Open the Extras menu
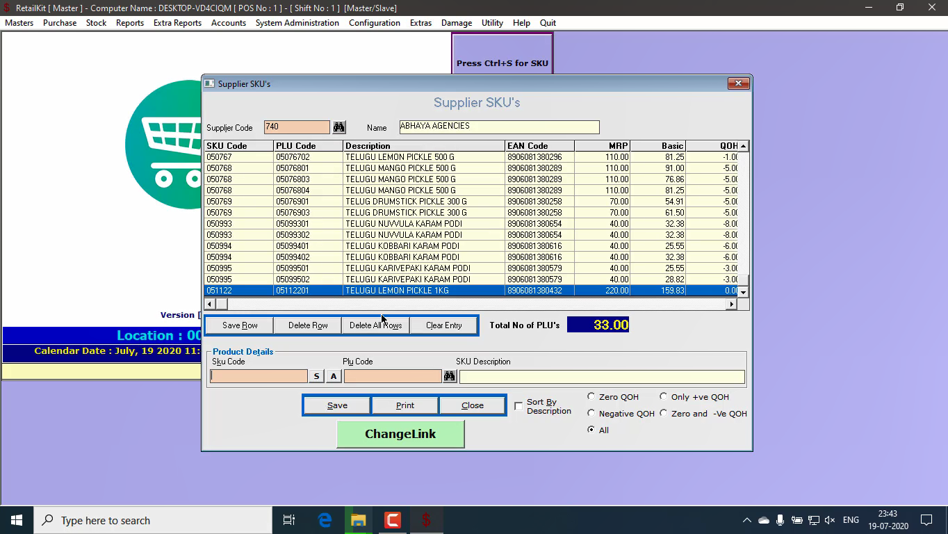The width and height of the screenshot is (948, 534). click(x=420, y=23)
